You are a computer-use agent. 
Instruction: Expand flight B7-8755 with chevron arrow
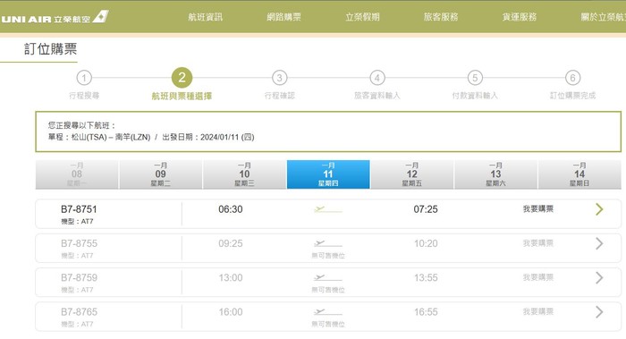[x=599, y=243]
